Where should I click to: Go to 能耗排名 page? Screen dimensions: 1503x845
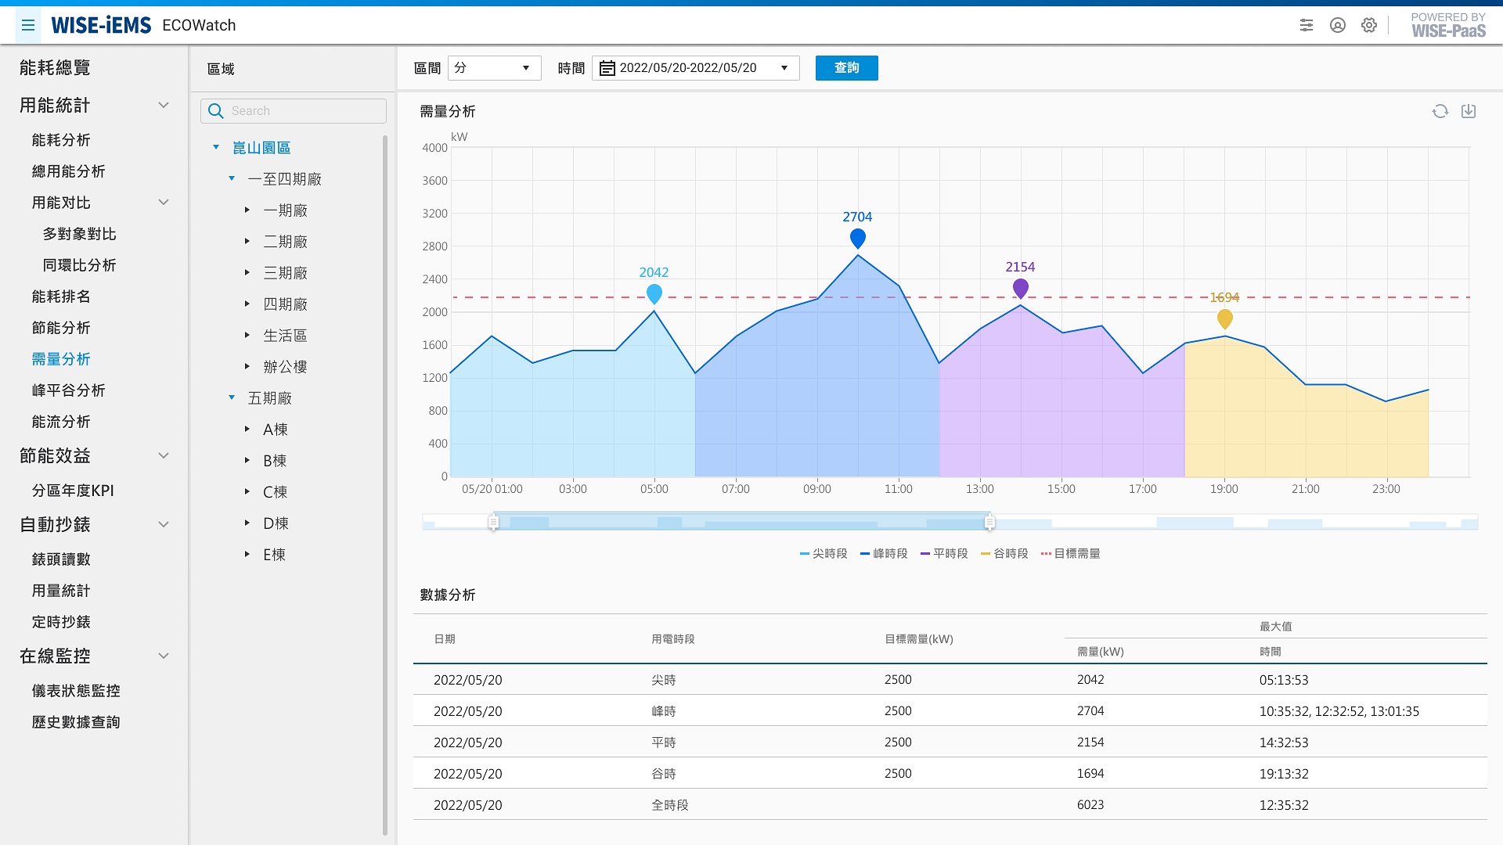point(61,296)
